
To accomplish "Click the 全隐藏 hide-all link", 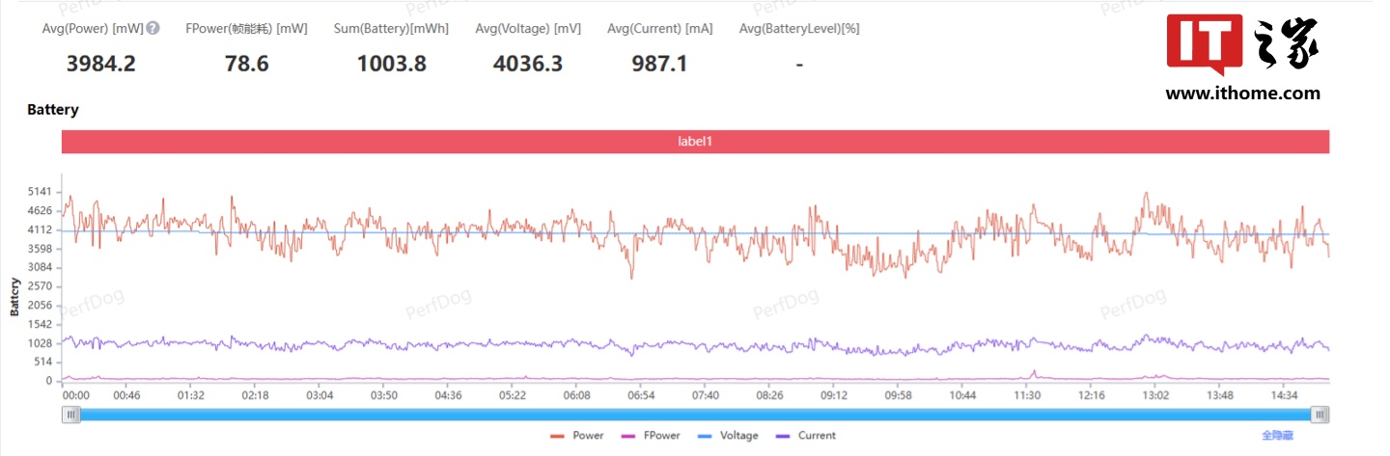I will pyautogui.click(x=1277, y=436).
